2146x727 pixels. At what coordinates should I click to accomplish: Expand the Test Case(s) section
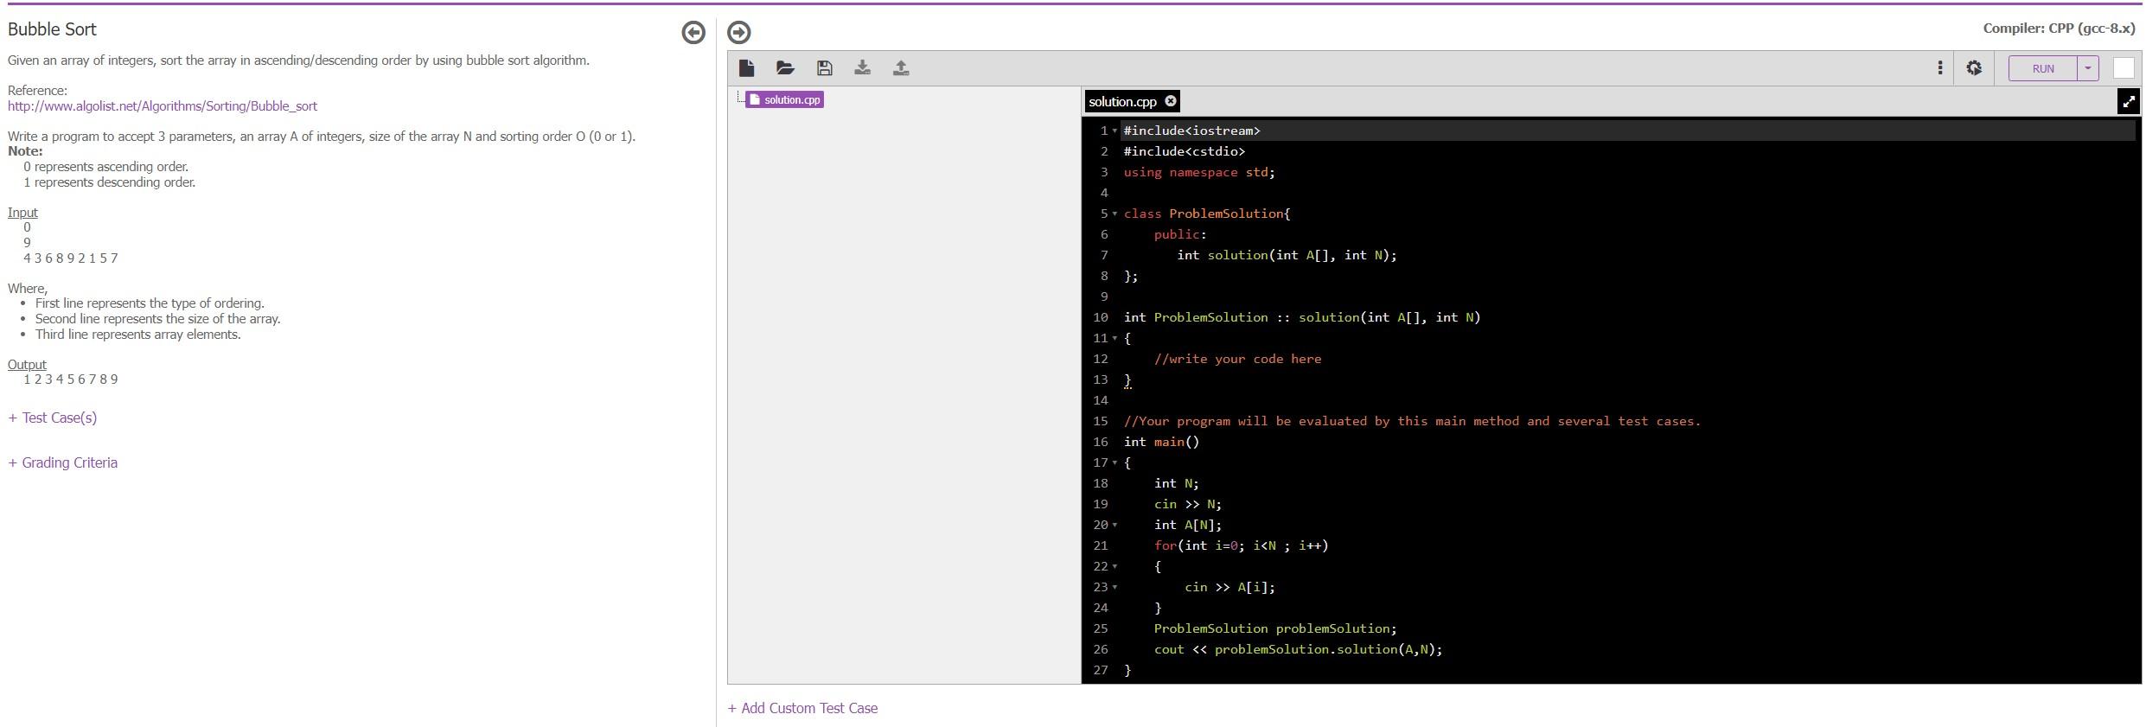tap(53, 418)
